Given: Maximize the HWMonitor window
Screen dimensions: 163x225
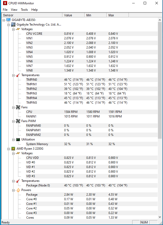Looking at the screenshot, I should [x=145, y=3].
